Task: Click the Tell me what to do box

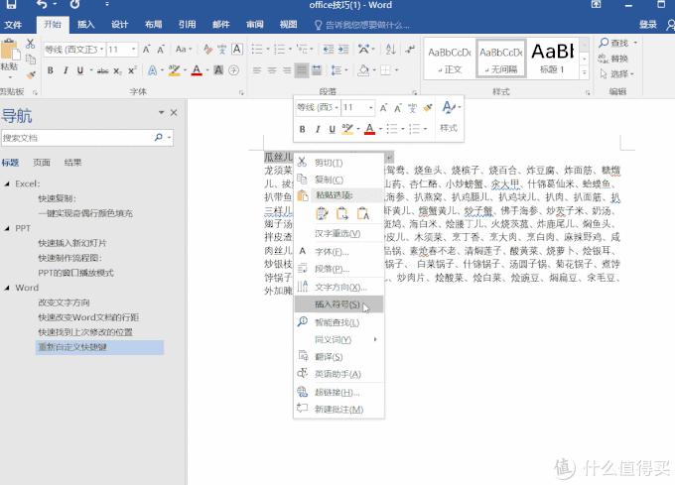Action: click(362, 25)
